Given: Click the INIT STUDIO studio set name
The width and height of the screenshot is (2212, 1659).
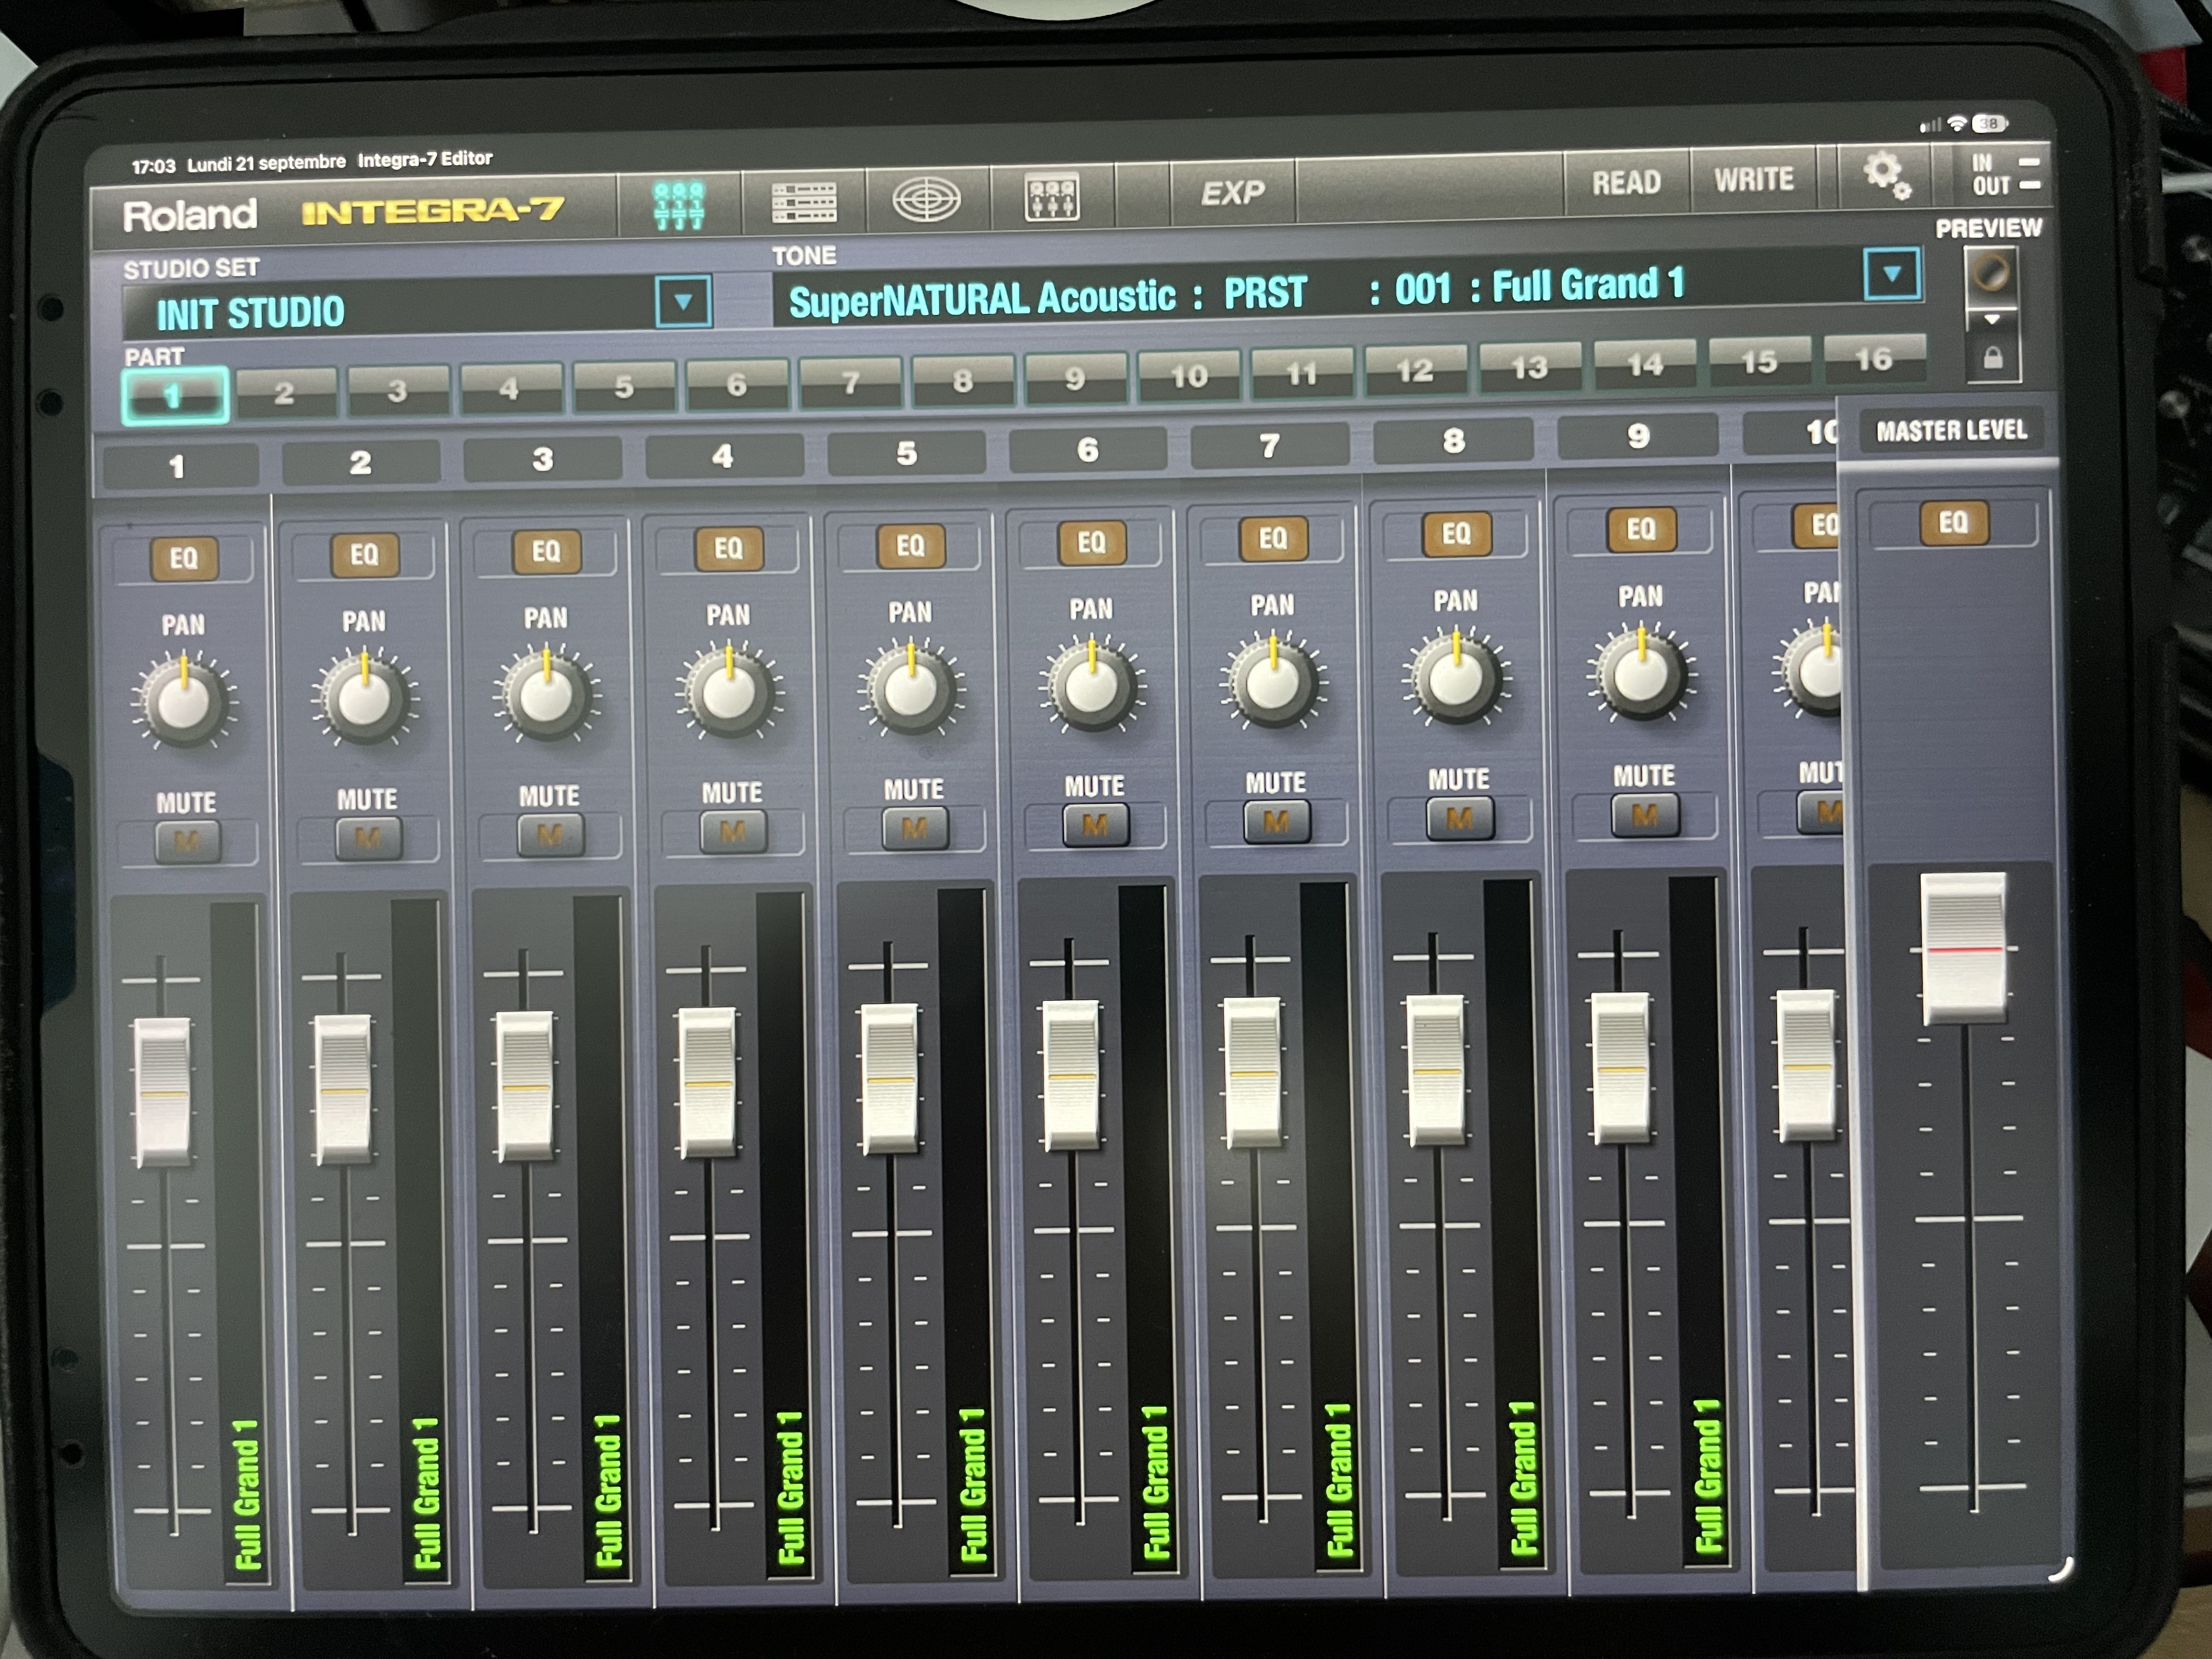Looking at the screenshot, I should tap(251, 313).
